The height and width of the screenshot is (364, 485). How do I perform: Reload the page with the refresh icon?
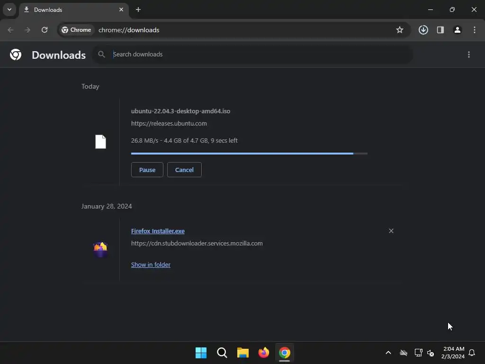click(x=45, y=30)
